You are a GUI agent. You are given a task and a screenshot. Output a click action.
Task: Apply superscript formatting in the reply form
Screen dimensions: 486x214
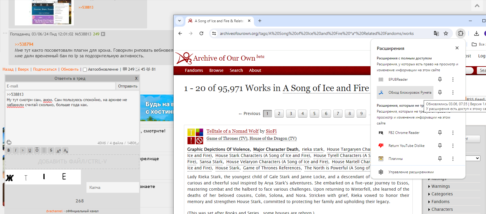tap(58, 150)
